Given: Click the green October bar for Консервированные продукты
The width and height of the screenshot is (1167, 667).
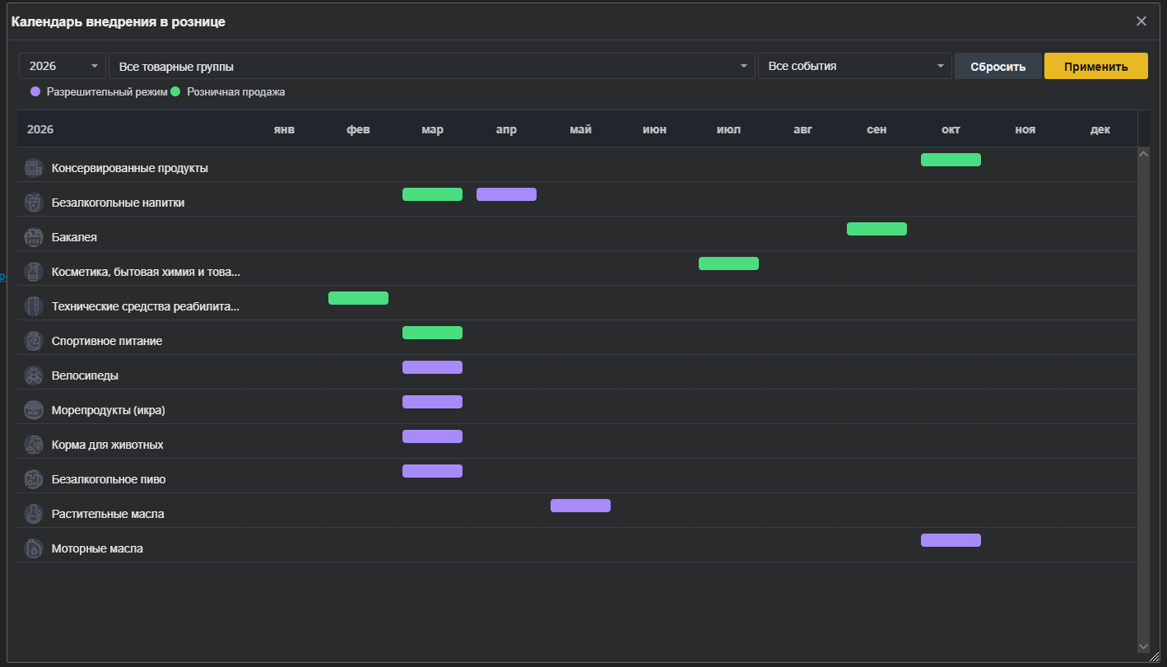Looking at the screenshot, I should point(951,160).
